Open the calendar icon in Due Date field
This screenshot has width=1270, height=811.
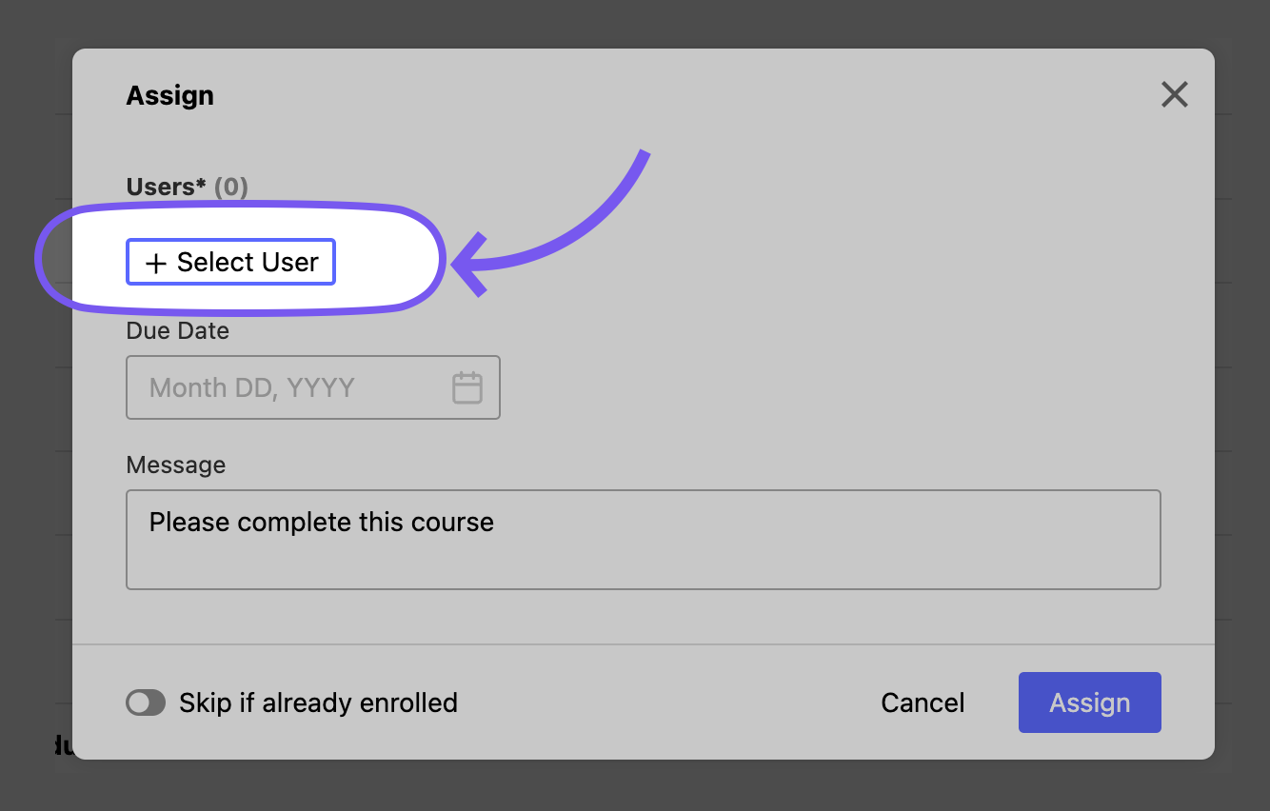coord(467,387)
